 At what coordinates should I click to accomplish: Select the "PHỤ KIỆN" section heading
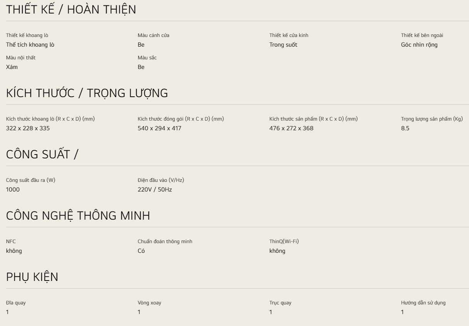[32, 277]
